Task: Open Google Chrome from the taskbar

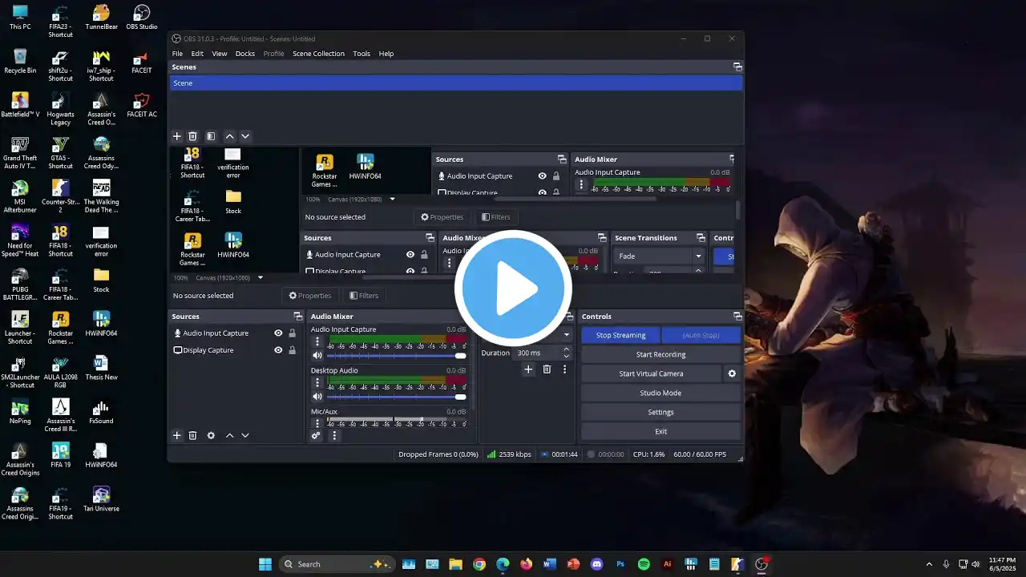Action: 479,564
